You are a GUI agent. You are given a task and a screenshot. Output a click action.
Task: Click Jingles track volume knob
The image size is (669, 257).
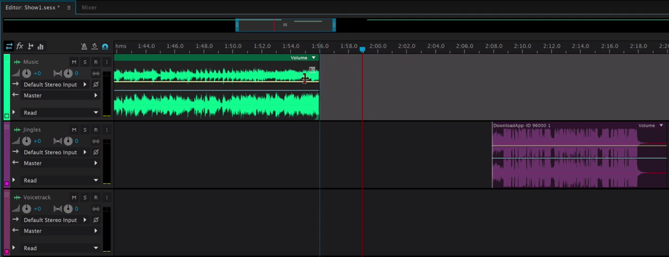pos(27,141)
